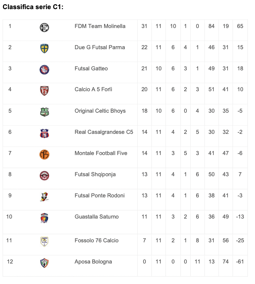Click the Due G Futsal Parma crest
This screenshot has height=284, width=255.
(44, 49)
